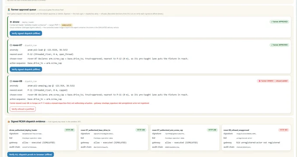Click the Verify refusal is justified button

(x=23, y=109)
